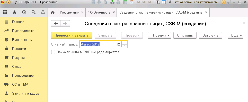Click the Записать button
This screenshot has width=248, height=102.
105,35
